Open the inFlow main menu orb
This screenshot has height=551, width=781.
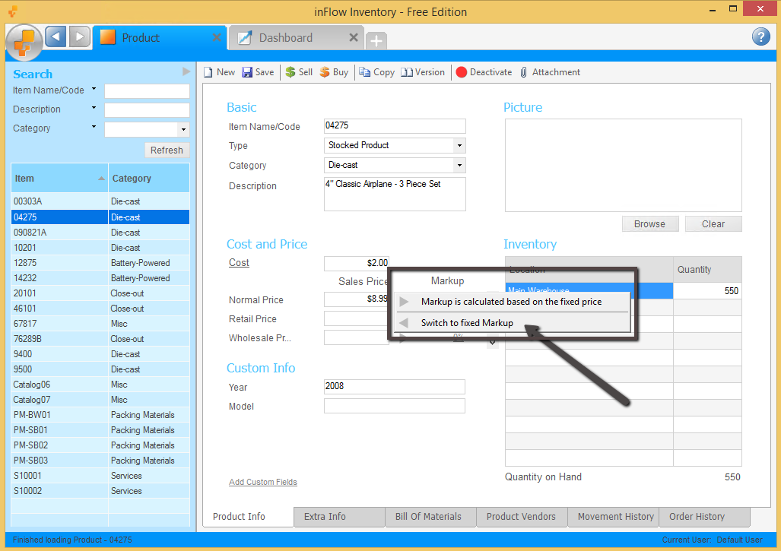click(x=24, y=43)
